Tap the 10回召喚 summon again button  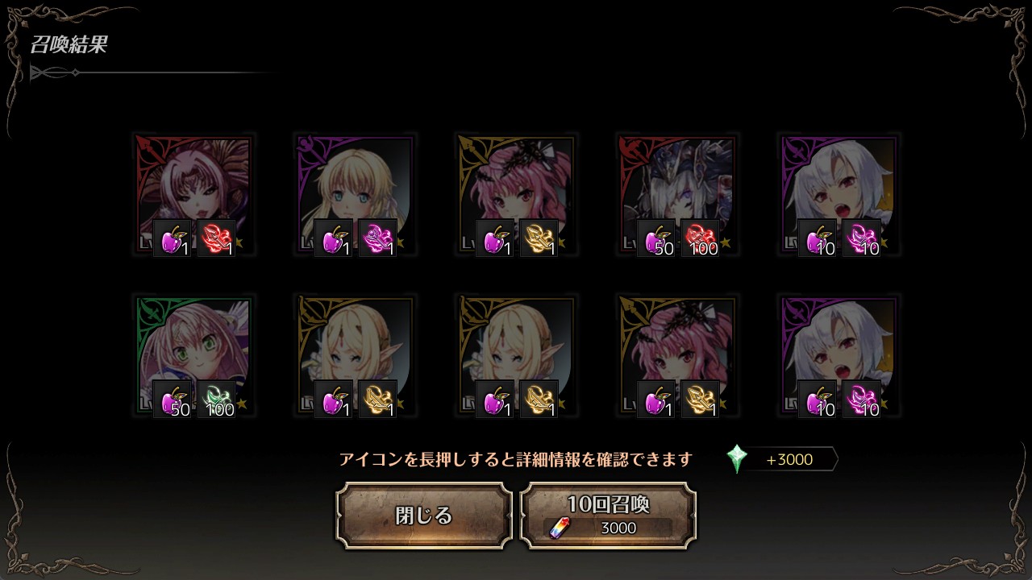pos(608,516)
